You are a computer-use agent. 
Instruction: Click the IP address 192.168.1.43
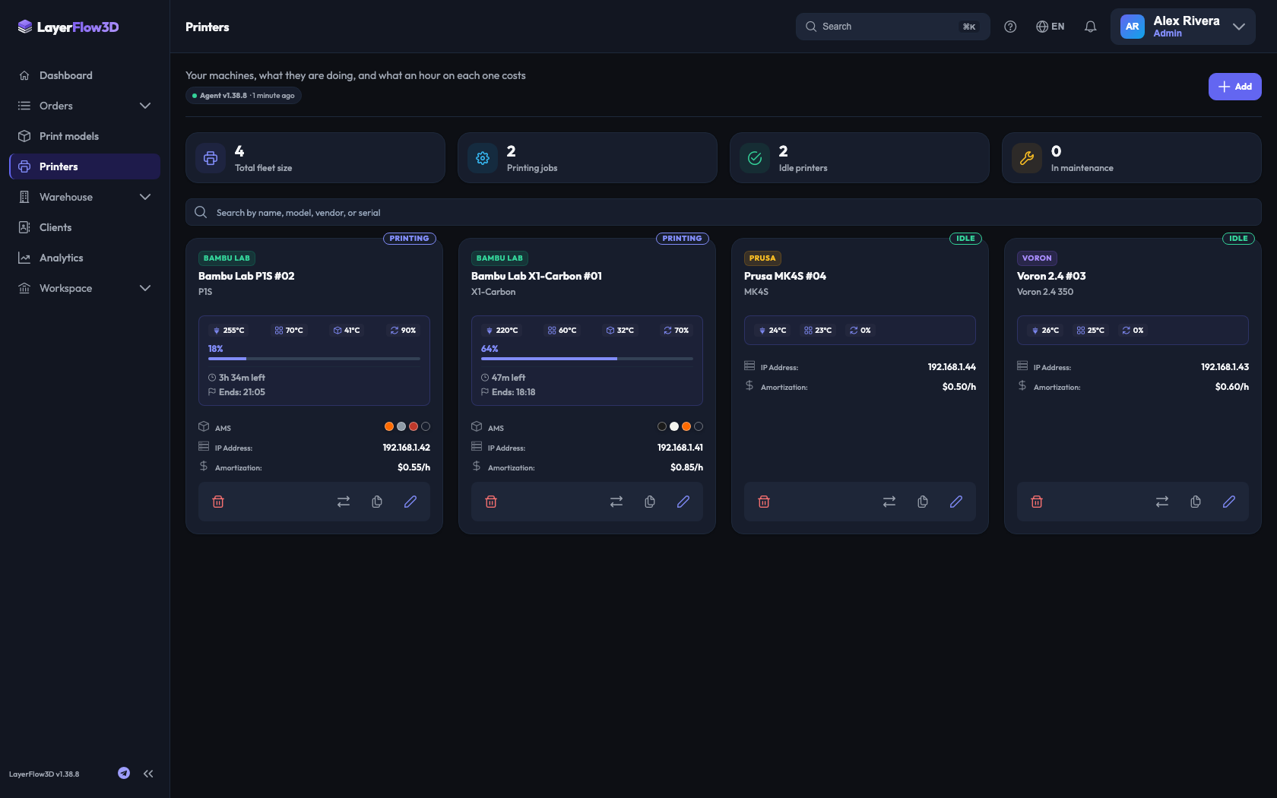[x=1225, y=367]
